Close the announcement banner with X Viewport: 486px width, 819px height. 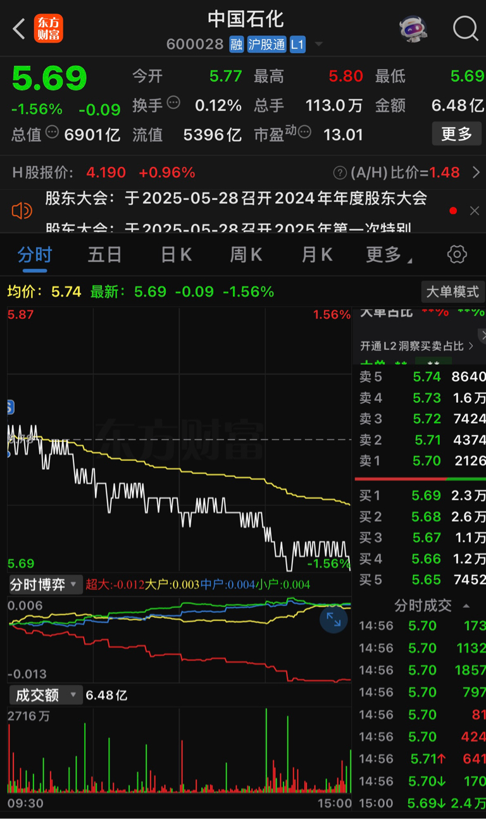[475, 211]
